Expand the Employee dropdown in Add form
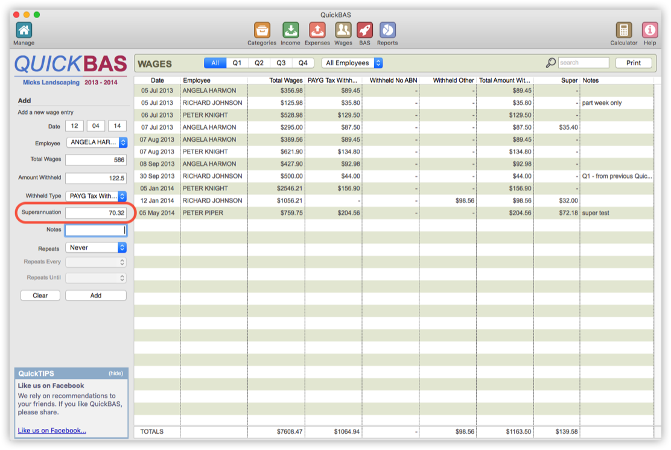Image resolution: width=671 pixels, height=450 pixels. tap(96, 143)
